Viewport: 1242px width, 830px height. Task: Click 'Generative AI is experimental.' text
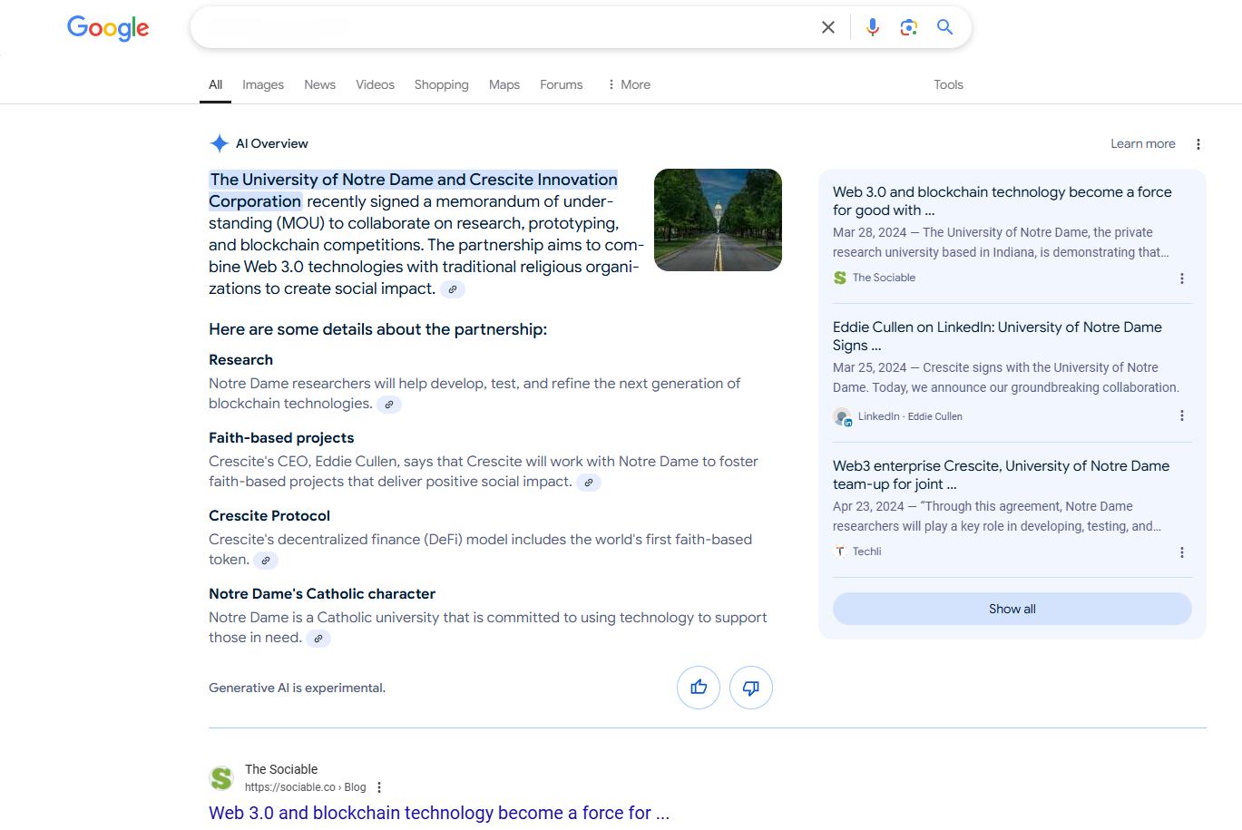pos(297,688)
